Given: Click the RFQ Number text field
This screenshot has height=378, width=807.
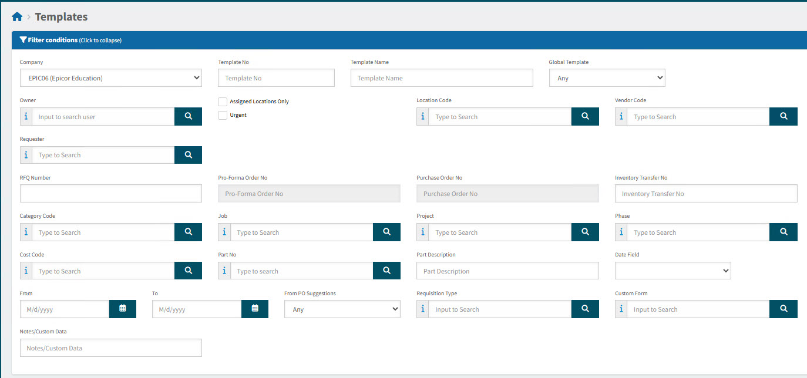Looking at the screenshot, I should pos(110,193).
